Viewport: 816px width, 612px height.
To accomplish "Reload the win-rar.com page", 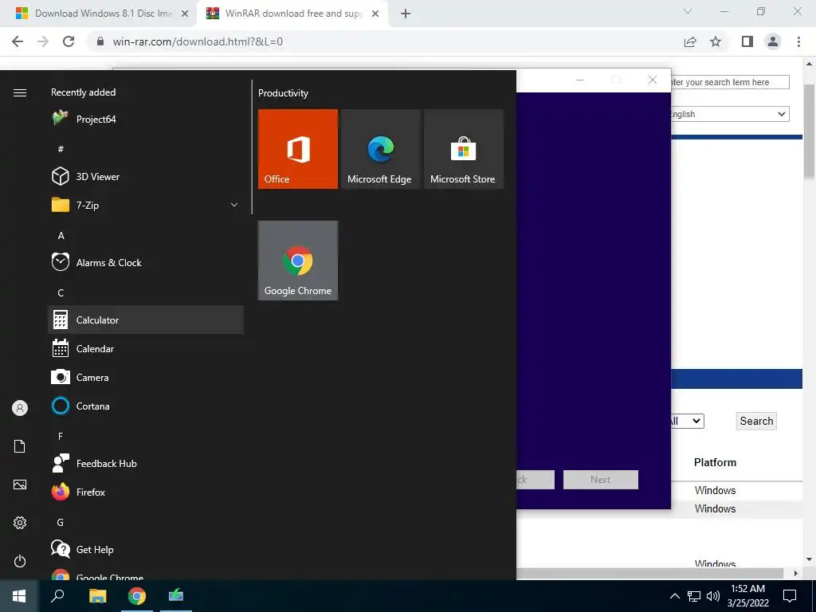I will 69,41.
